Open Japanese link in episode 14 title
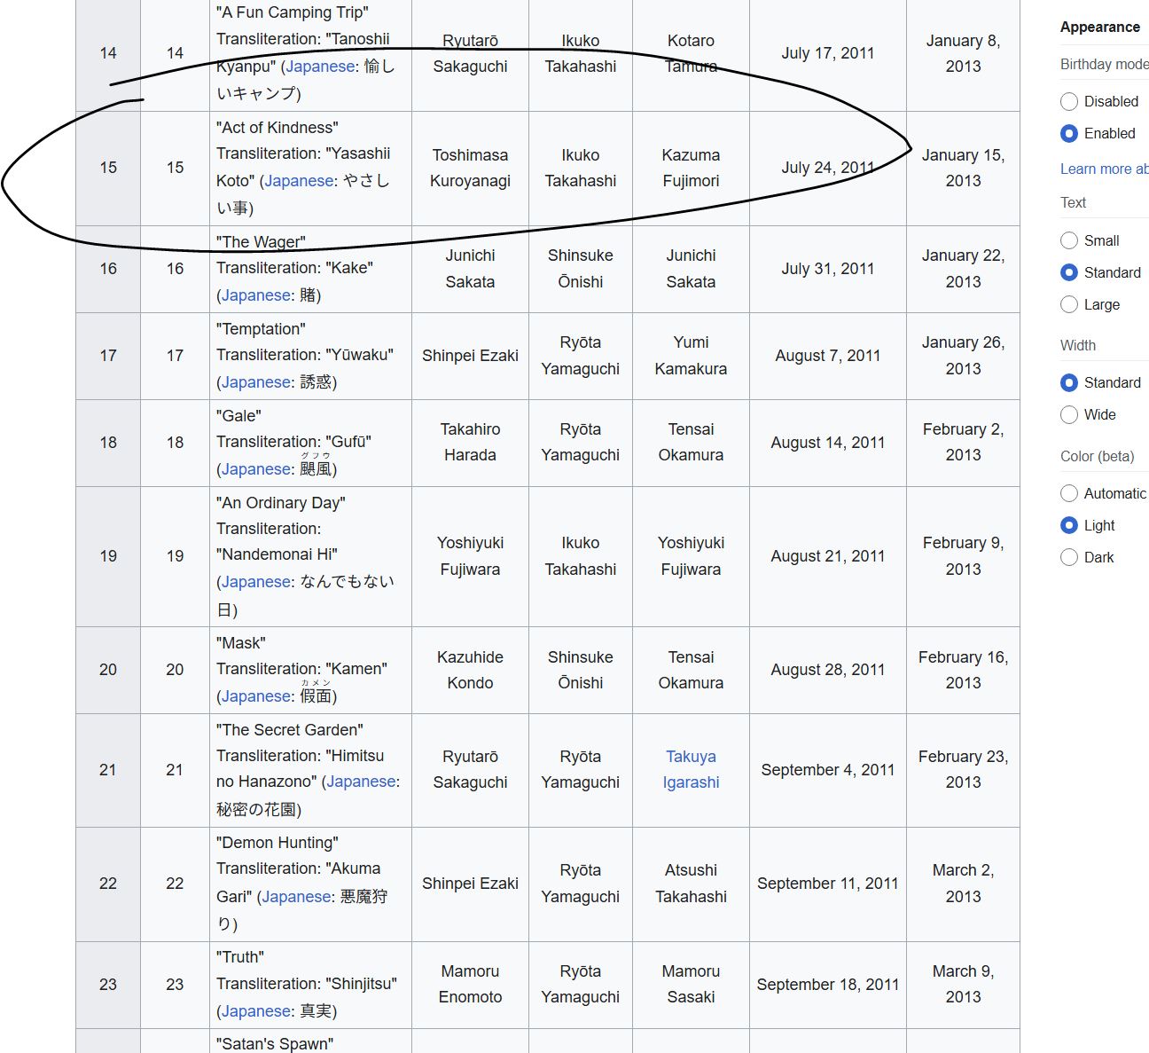1149x1053 pixels. coord(321,67)
